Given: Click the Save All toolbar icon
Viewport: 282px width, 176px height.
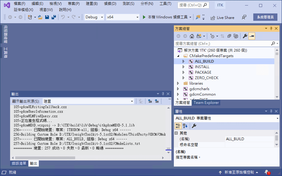Looking at the screenshot, I should (x=53, y=17).
